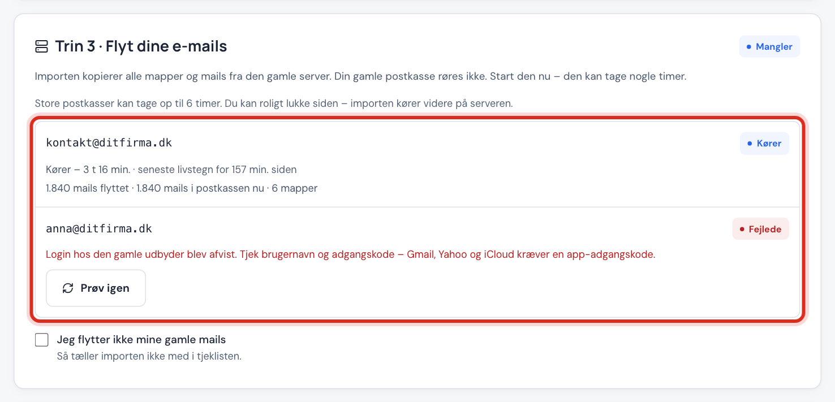Viewport: 835px width, 402px height.
Task: Click the Prøv igen retry button
Action: (96, 288)
